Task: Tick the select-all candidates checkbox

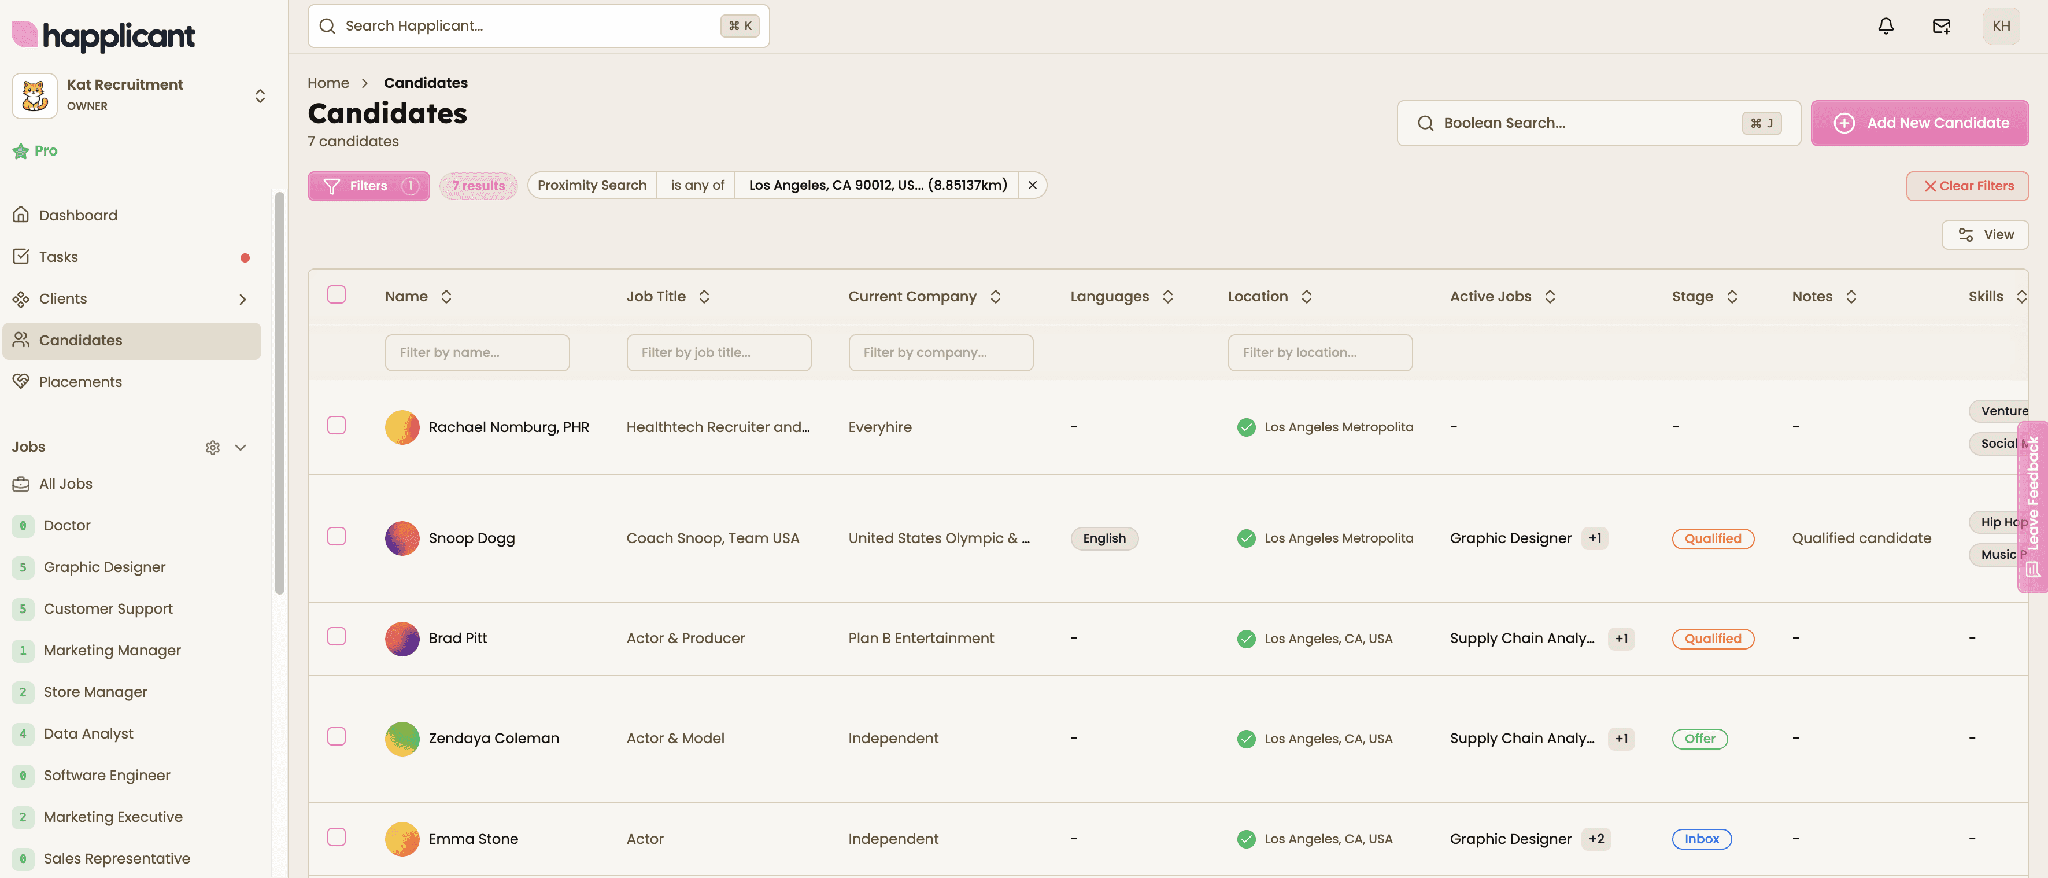Action: point(337,295)
